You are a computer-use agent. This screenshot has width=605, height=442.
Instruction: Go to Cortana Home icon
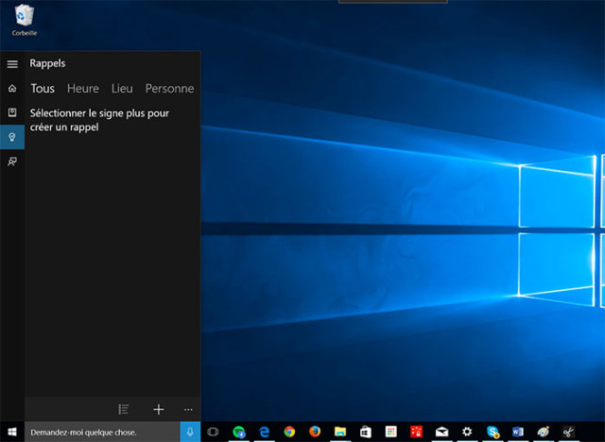(x=12, y=88)
